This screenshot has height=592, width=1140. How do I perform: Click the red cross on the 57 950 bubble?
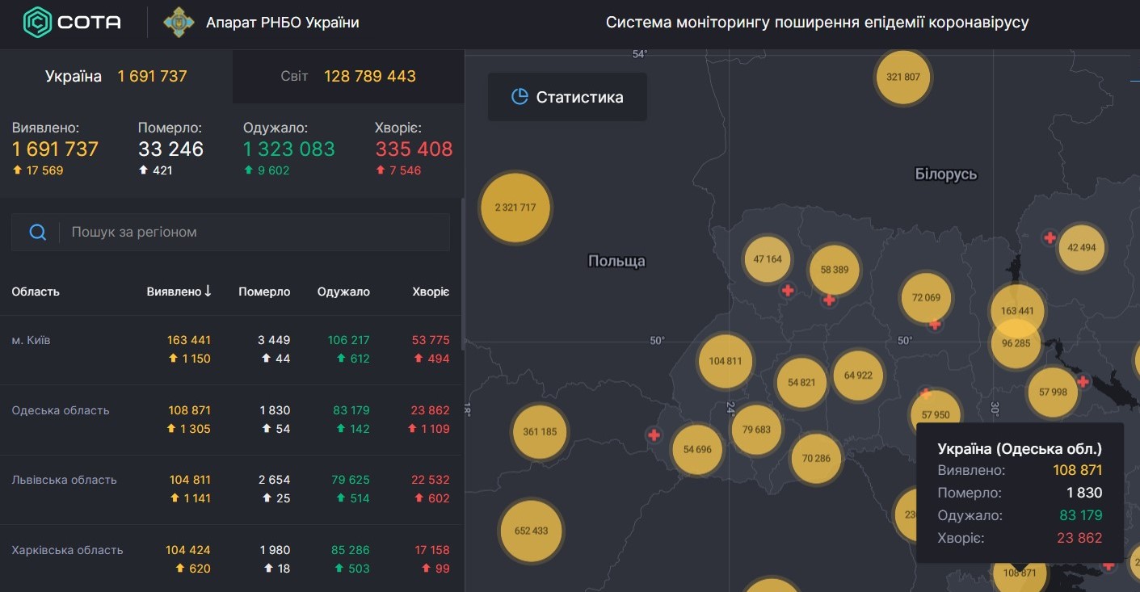click(x=926, y=395)
